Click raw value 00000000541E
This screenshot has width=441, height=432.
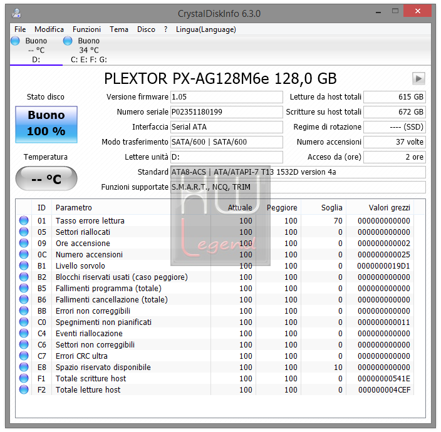tap(384, 379)
